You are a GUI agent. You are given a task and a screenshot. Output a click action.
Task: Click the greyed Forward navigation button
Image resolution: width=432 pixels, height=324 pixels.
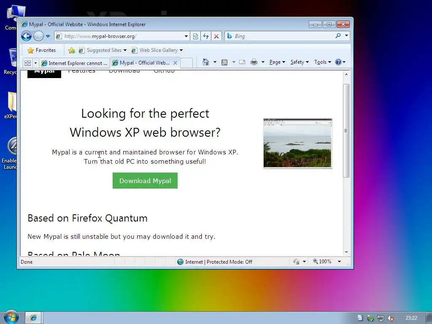(x=38, y=36)
